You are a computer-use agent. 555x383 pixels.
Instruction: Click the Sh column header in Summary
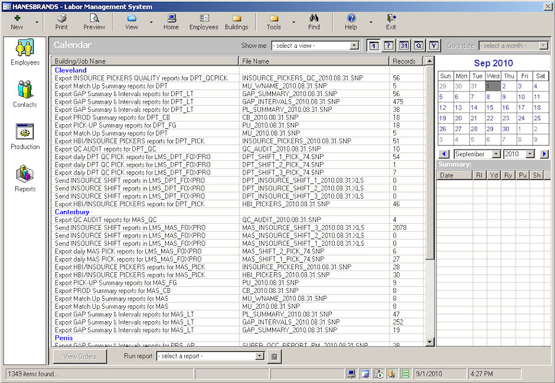[x=537, y=175]
